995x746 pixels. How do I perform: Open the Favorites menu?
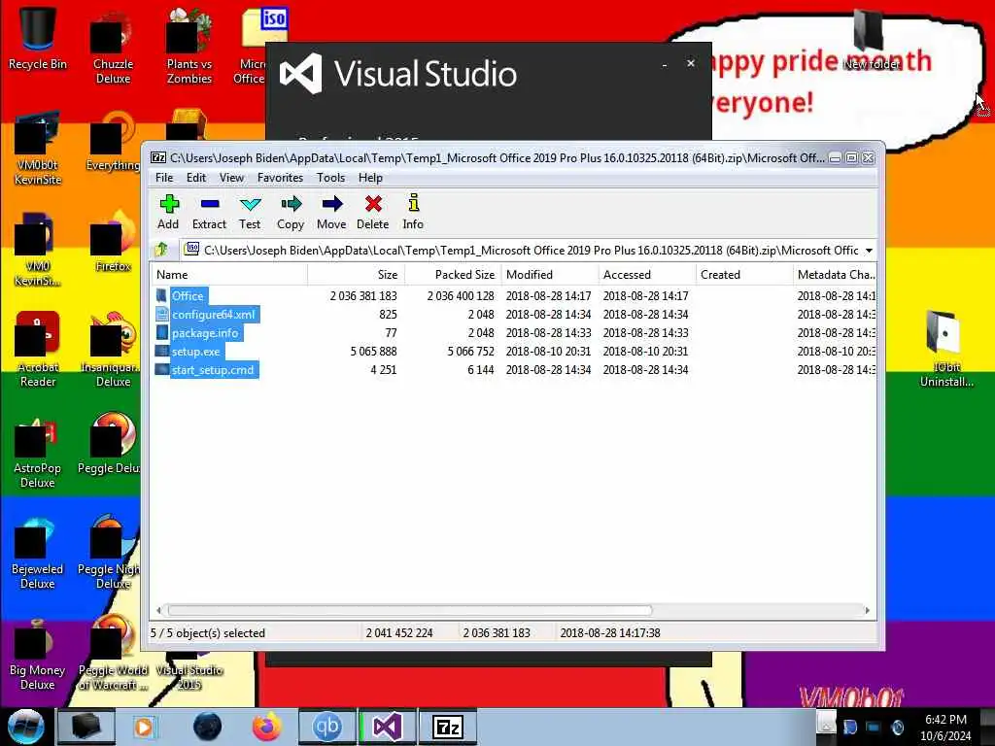point(280,178)
